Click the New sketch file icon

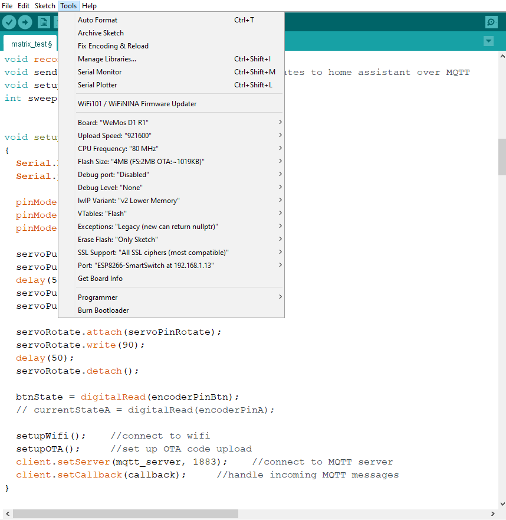point(44,22)
